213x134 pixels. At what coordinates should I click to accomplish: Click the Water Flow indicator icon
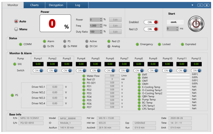point(84,76)
